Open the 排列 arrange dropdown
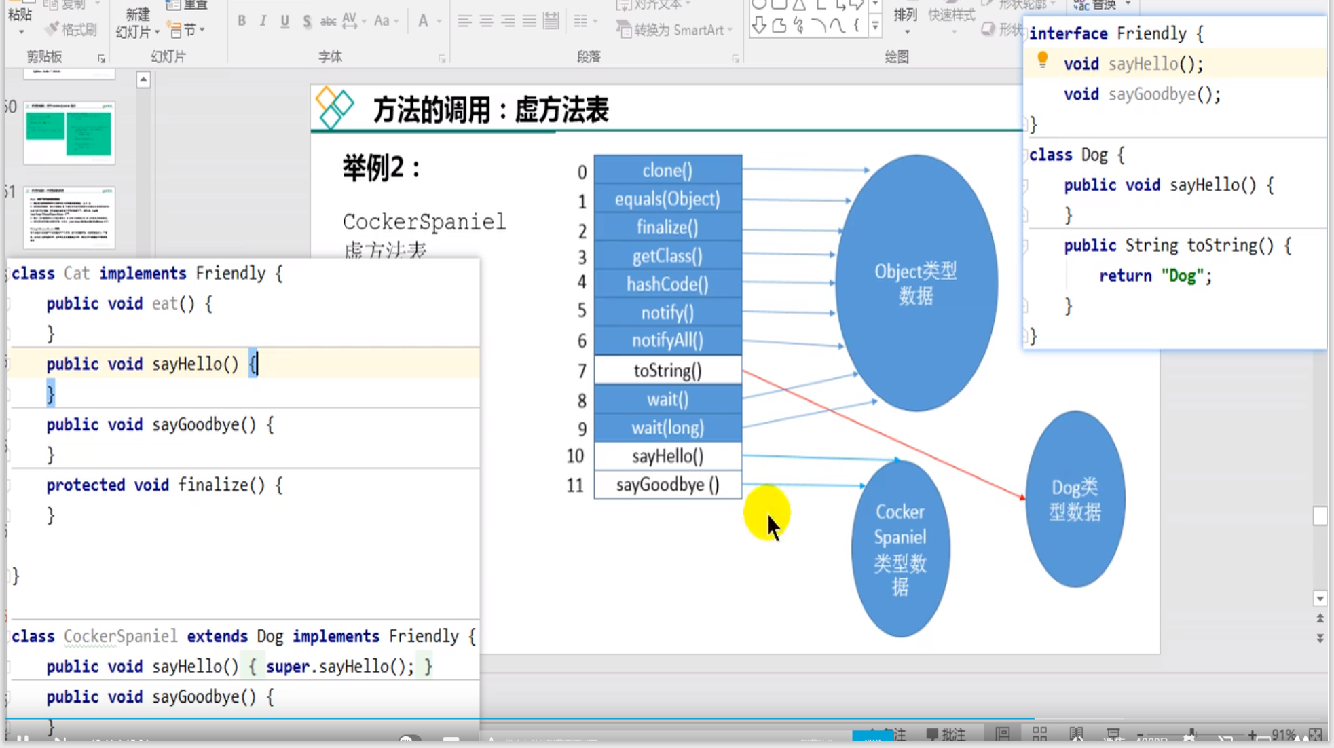This screenshot has height=748, width=1334. coord(906,20)
